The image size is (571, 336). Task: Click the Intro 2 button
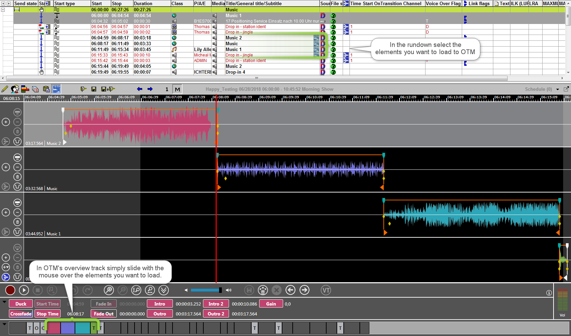coord(216,304)
